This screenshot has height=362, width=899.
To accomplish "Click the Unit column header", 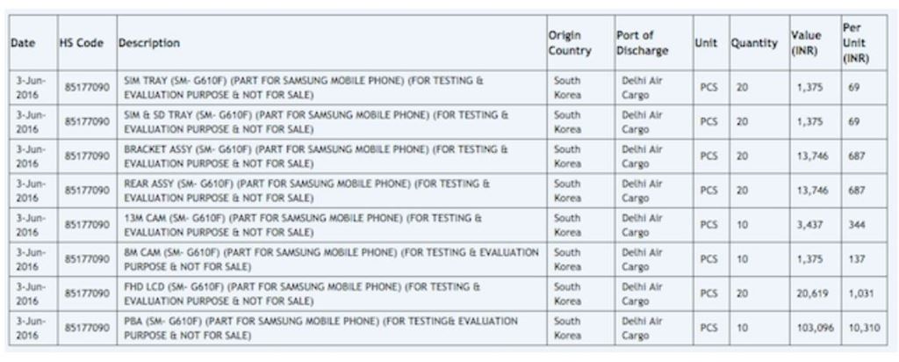I will [x=707, y=43].
